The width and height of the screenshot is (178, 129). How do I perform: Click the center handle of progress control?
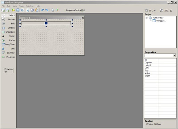tap(46, 23)
